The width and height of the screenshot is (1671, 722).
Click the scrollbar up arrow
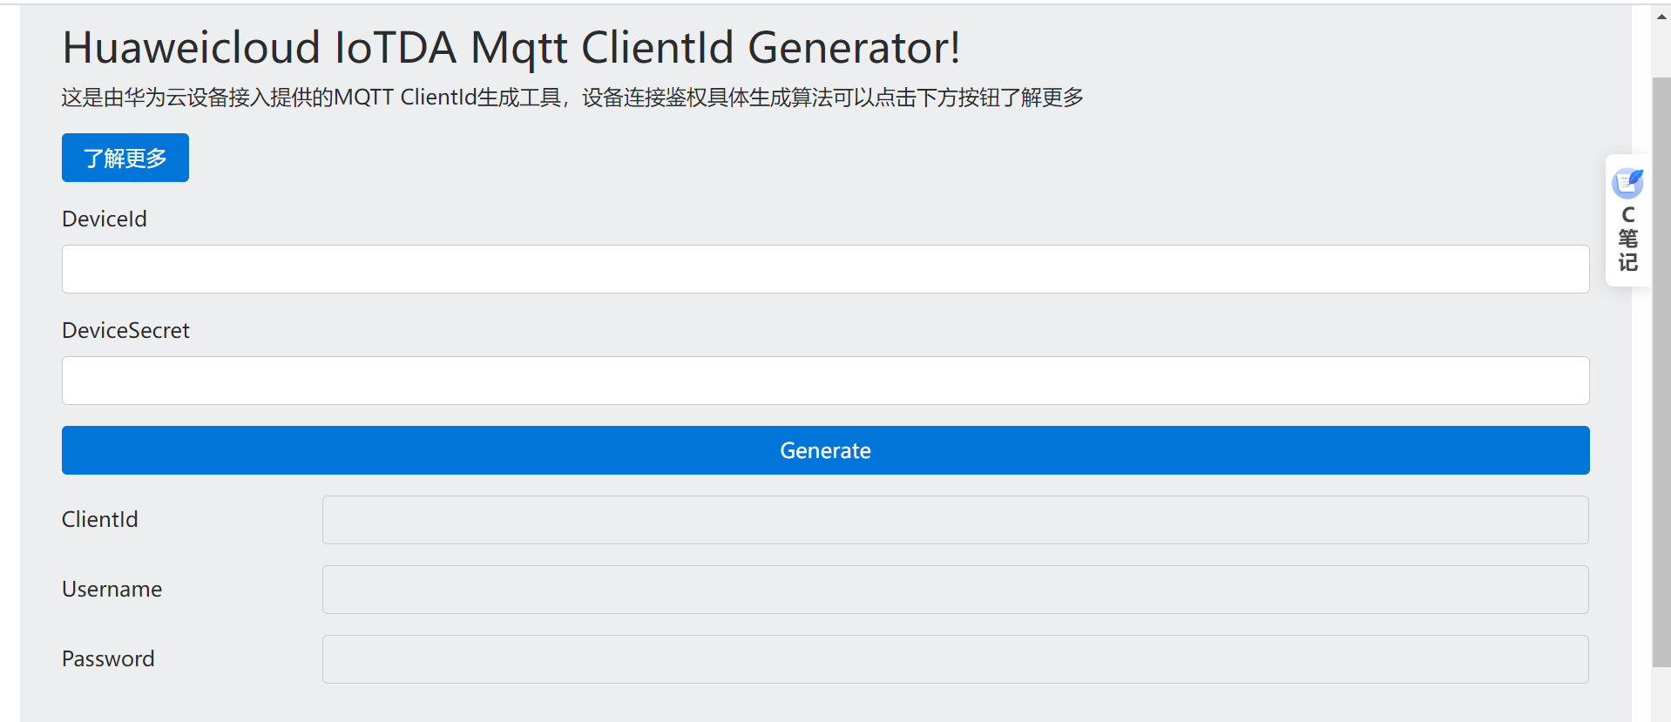(1661, 17)
